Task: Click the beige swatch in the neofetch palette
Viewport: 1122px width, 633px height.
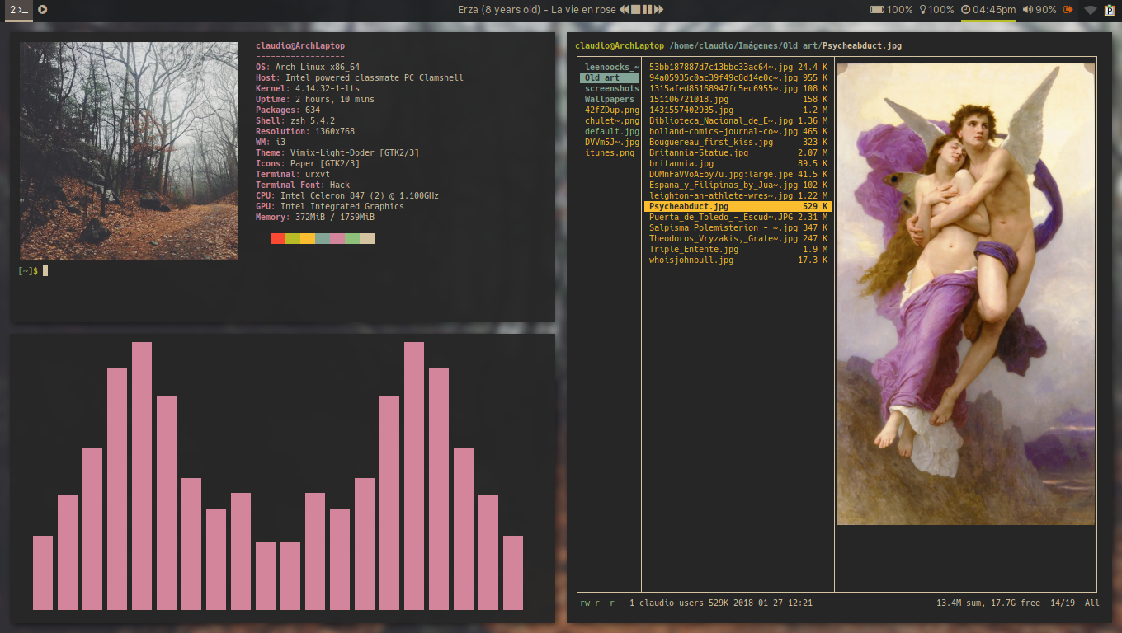Action: [367, 238]
